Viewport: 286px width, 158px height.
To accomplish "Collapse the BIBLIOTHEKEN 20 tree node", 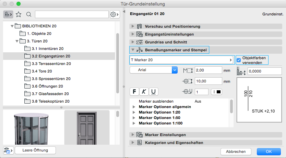I will coord(13,26).
